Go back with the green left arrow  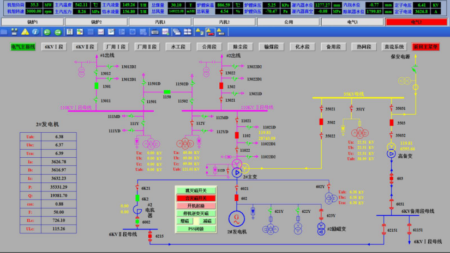click(x=46, y=32)
